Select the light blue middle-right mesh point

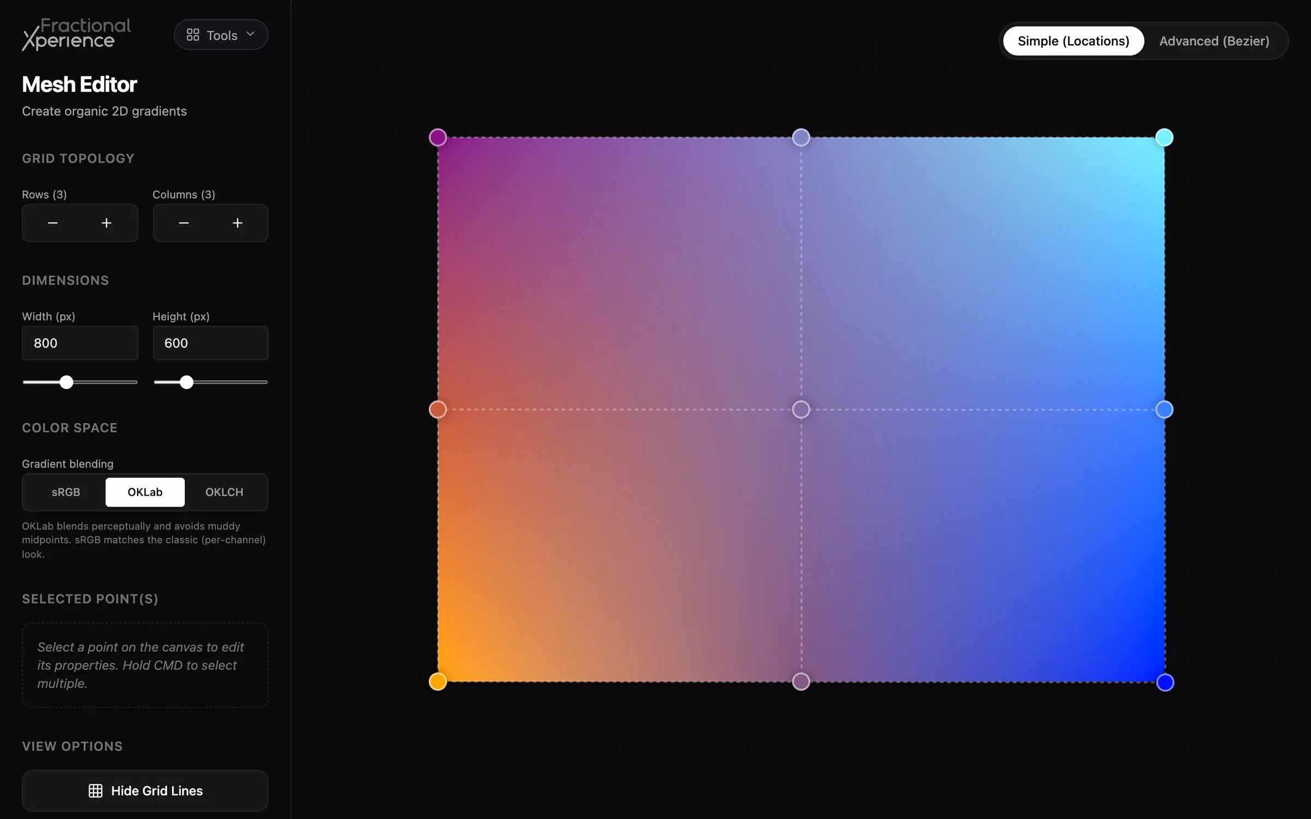pyautogui.click(x=1164, y=410)
